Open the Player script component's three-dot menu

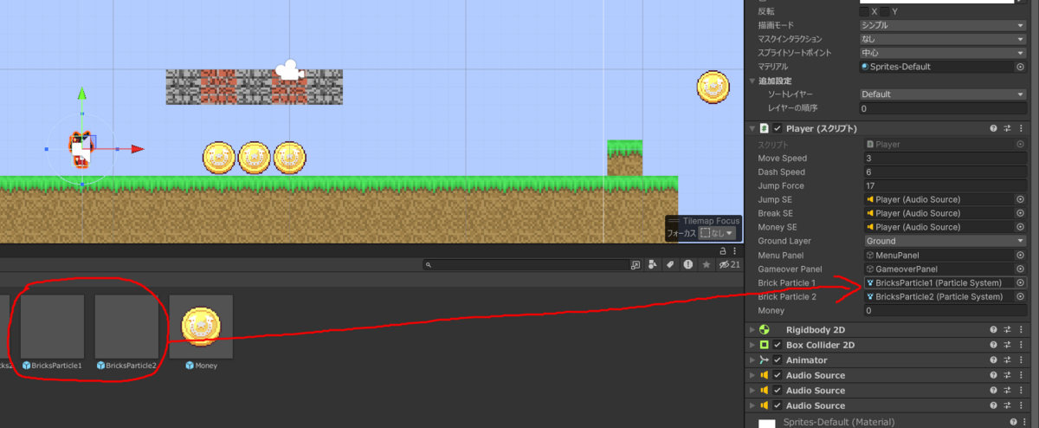pyautogui.click(x=1022, y=128)
